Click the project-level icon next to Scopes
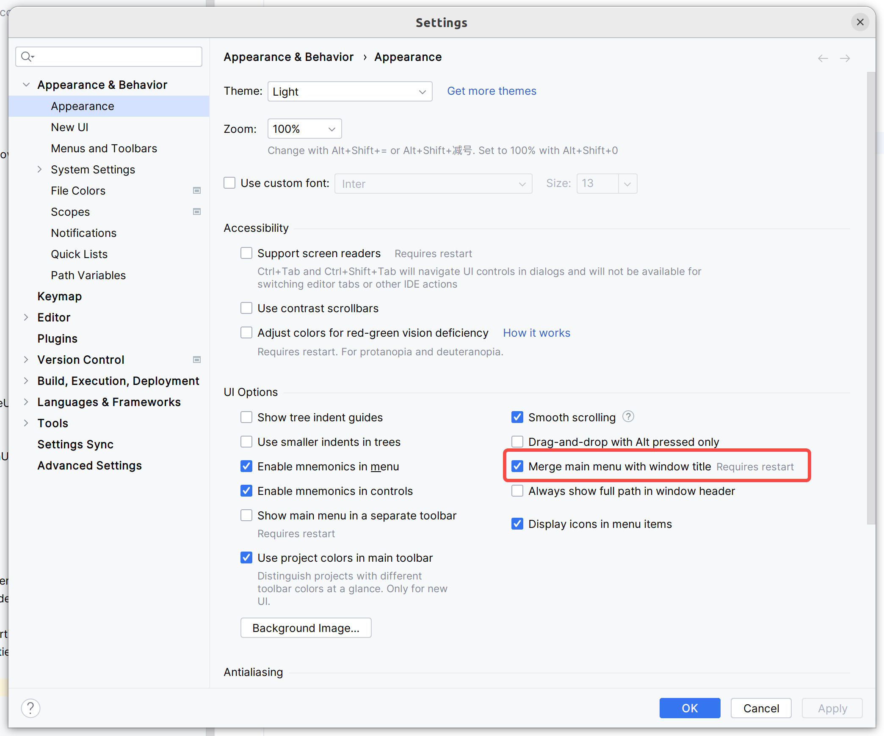This screenshot has height=736, width=884. click(x=197, y=211)
